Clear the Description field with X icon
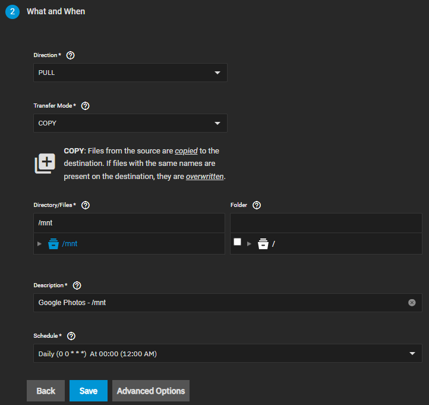429x405 pixels. pos(412,303)
